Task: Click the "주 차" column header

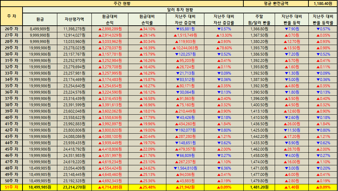Action: tap(11, 16)
